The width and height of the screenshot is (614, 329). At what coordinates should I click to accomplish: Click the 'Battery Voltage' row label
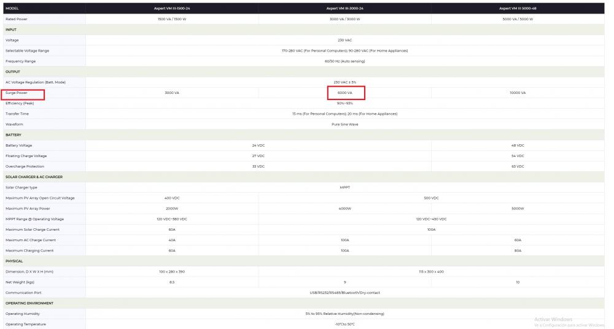coord(19,145)
